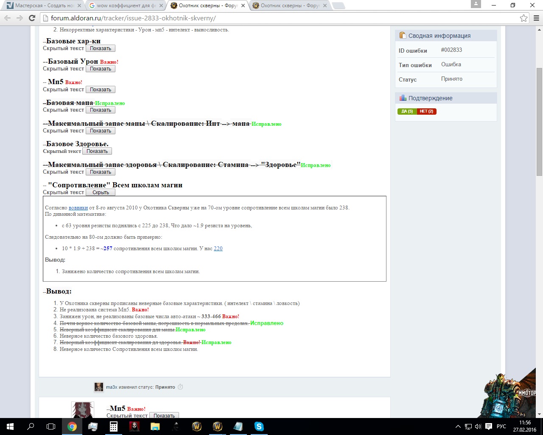Open the Chrome hamburger menu

[536, 18]
